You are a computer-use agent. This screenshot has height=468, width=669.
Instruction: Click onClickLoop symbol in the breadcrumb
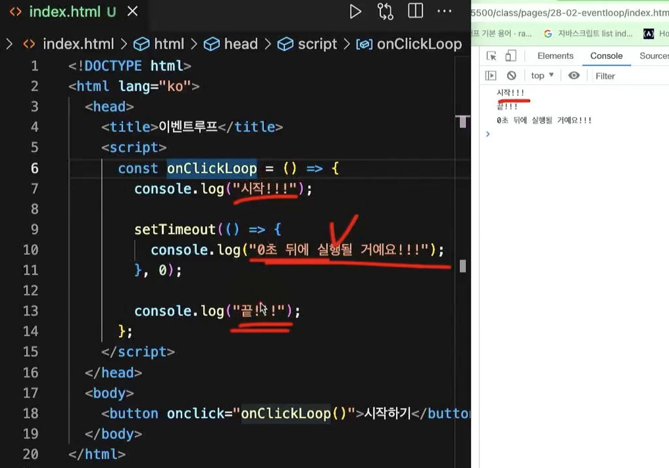coord(419,44)
